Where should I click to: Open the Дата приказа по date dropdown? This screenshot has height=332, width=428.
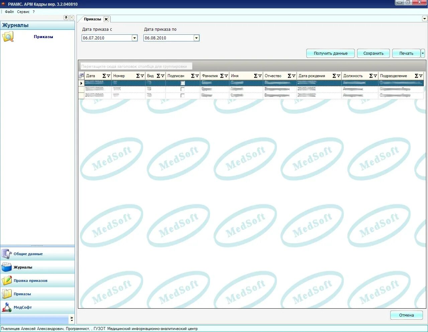tap(196, 38)
